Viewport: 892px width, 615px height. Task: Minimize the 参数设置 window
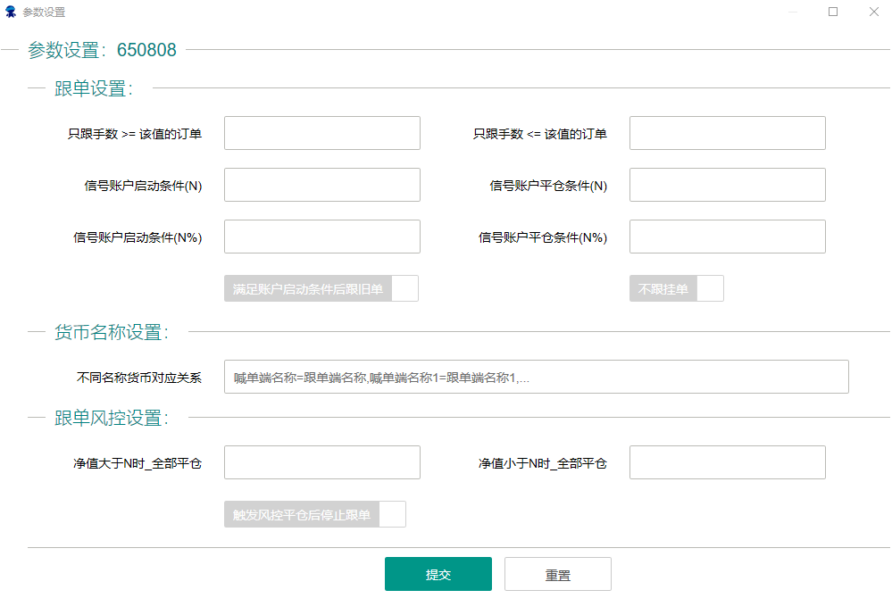[x=793, y=12]
